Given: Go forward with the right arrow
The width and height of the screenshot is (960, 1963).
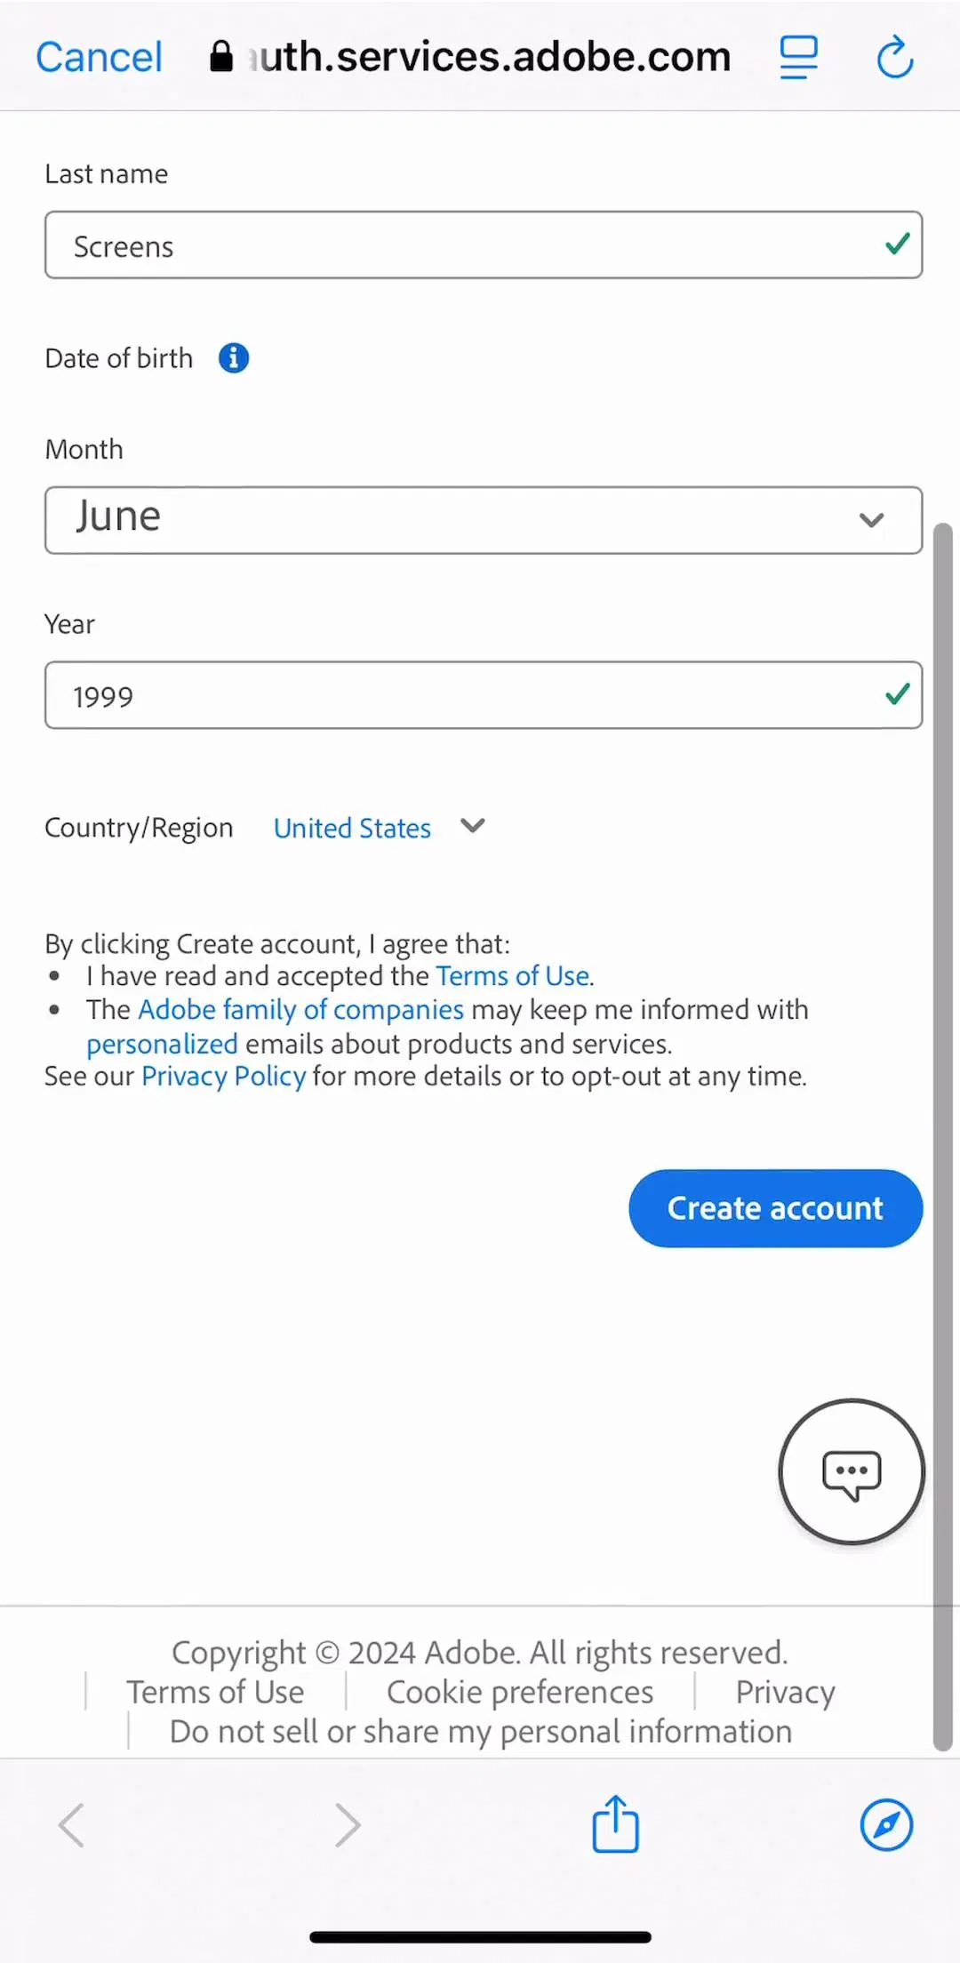Looking at the screenshot, I should click(x=348, y=1825).
